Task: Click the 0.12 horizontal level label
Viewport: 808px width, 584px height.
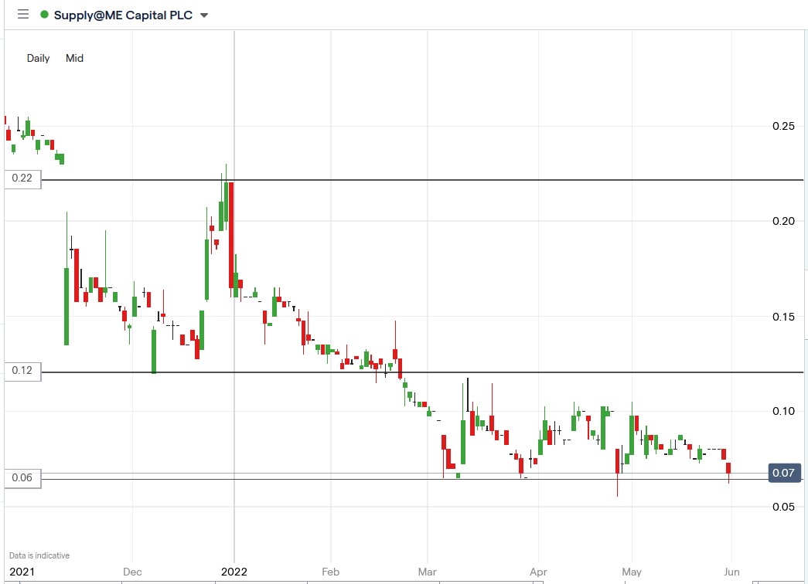Action: [21, 371]
